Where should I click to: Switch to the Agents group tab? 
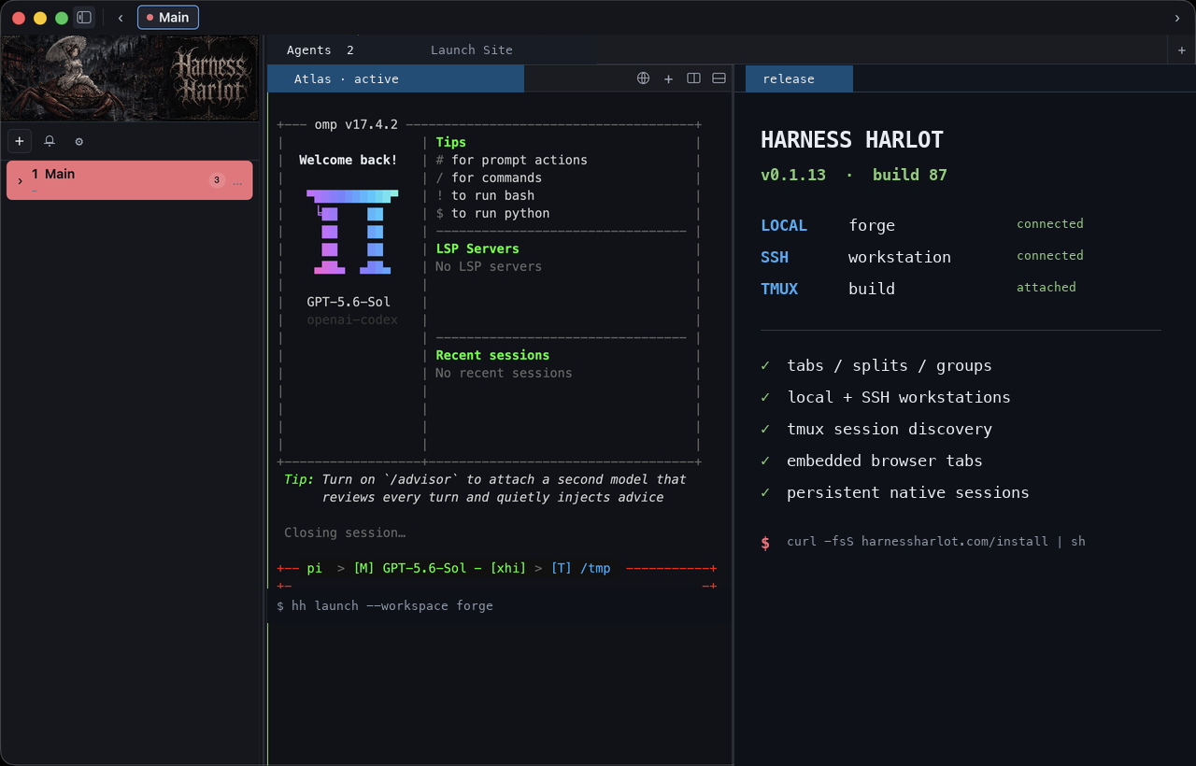pos(320,50)
